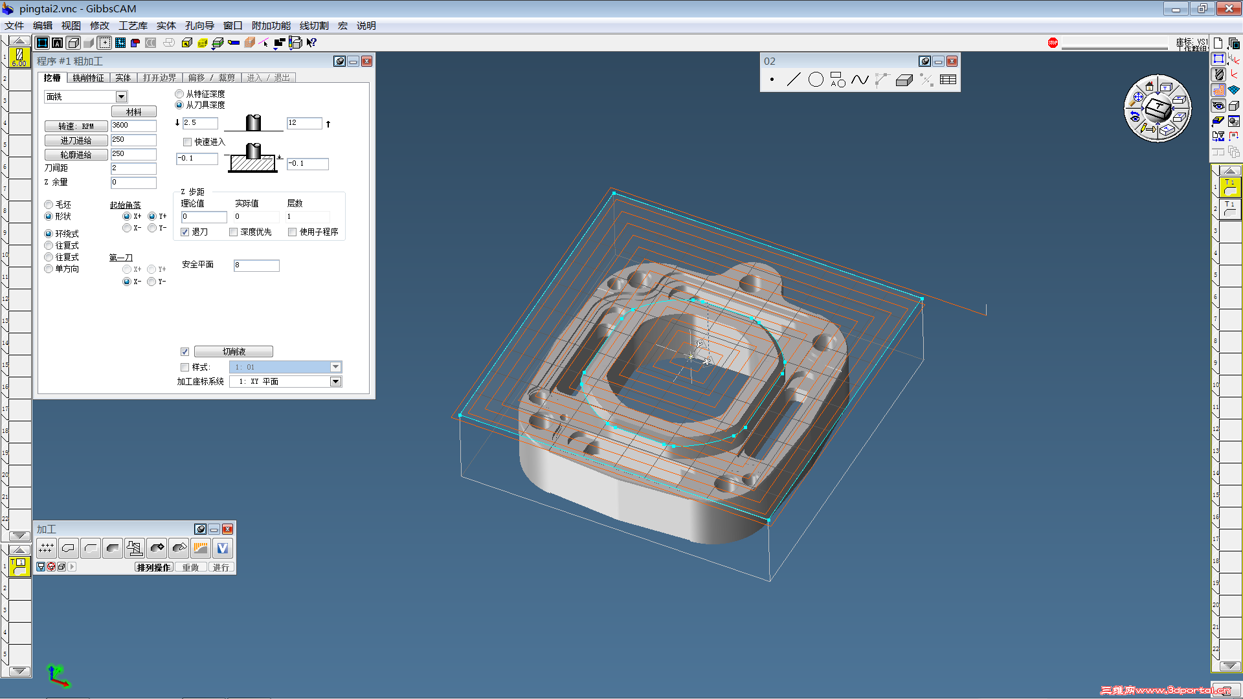Enable the 深度优先 checkbox
The image size is (1243, 699).
point(234,232)
